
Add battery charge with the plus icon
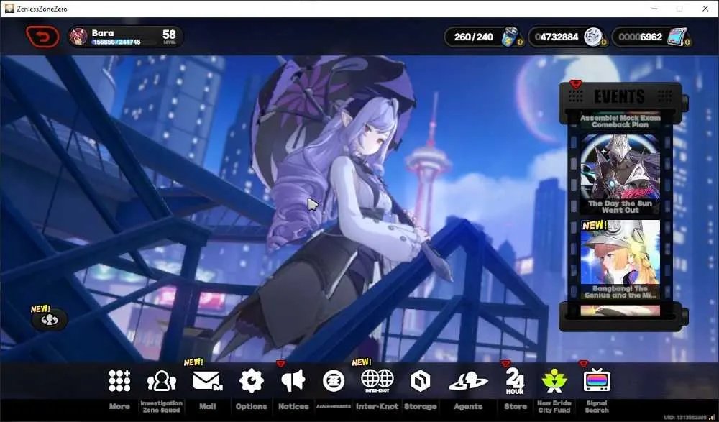tap(520, 42)
